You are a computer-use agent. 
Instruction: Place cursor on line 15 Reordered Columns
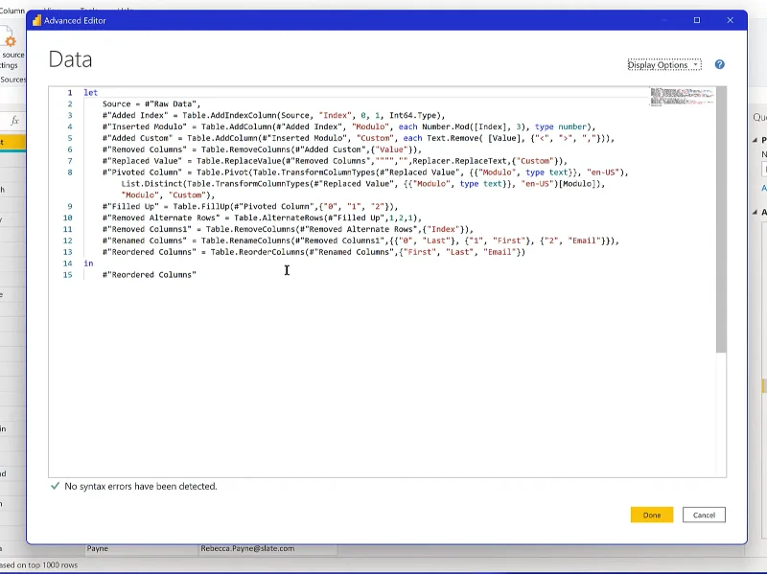click(150, 275)
